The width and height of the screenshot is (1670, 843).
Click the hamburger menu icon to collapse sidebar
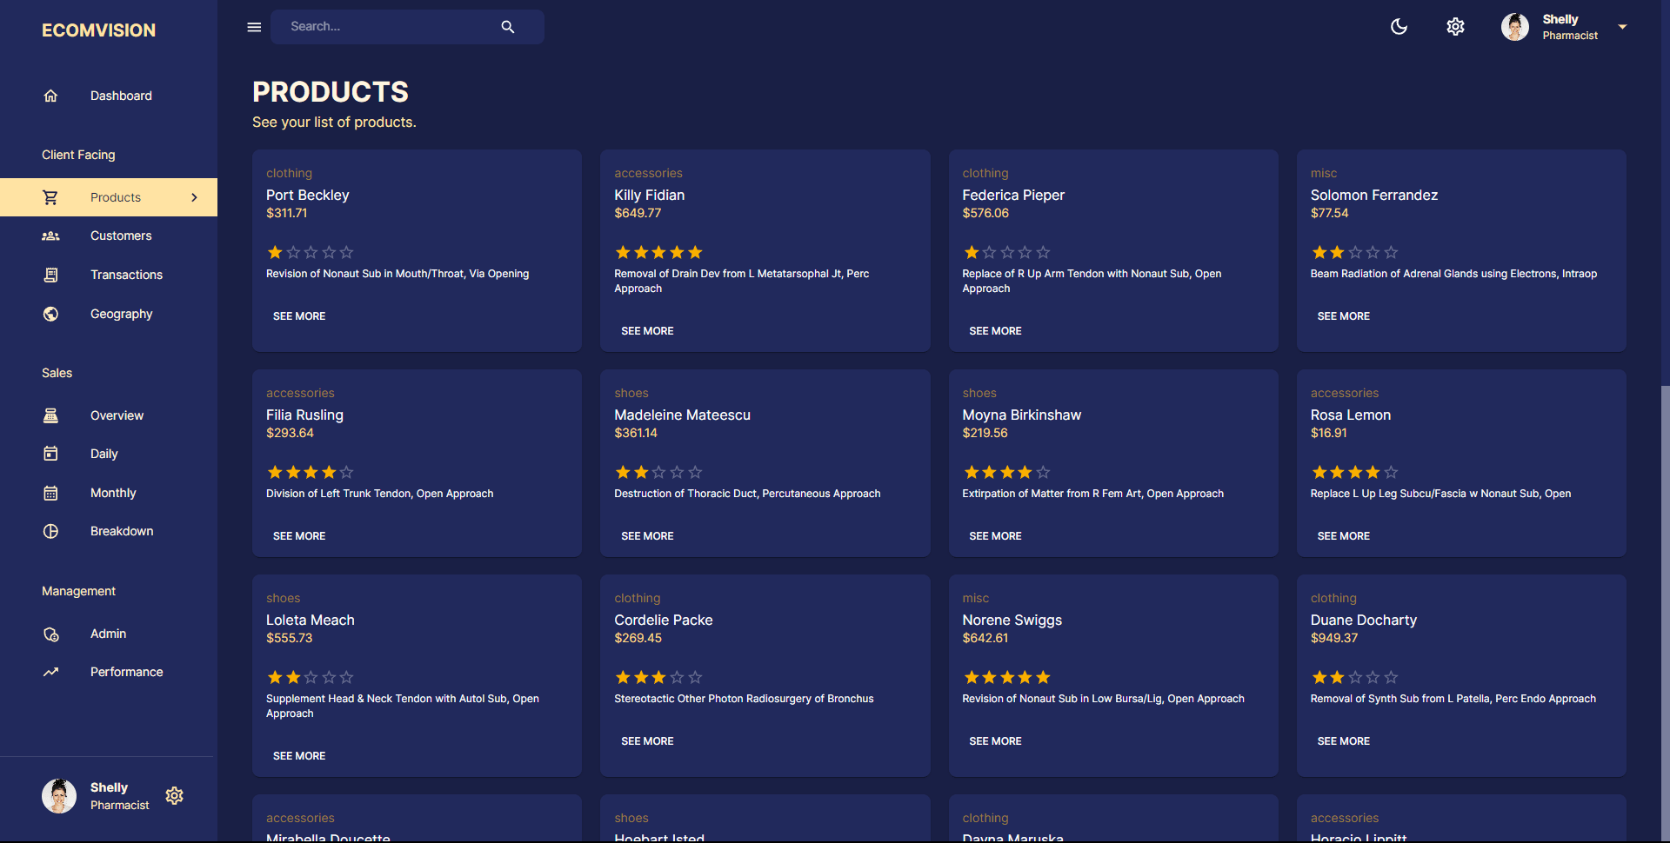pos(254,27)
